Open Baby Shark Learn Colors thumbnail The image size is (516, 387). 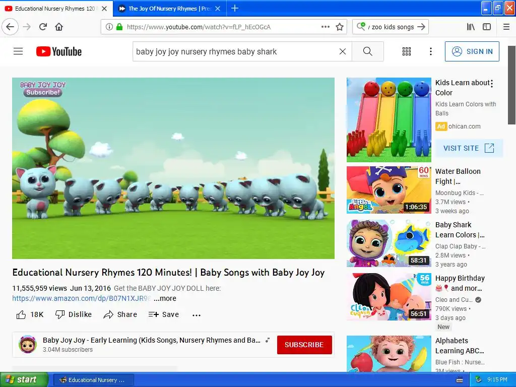coord(389,243)
